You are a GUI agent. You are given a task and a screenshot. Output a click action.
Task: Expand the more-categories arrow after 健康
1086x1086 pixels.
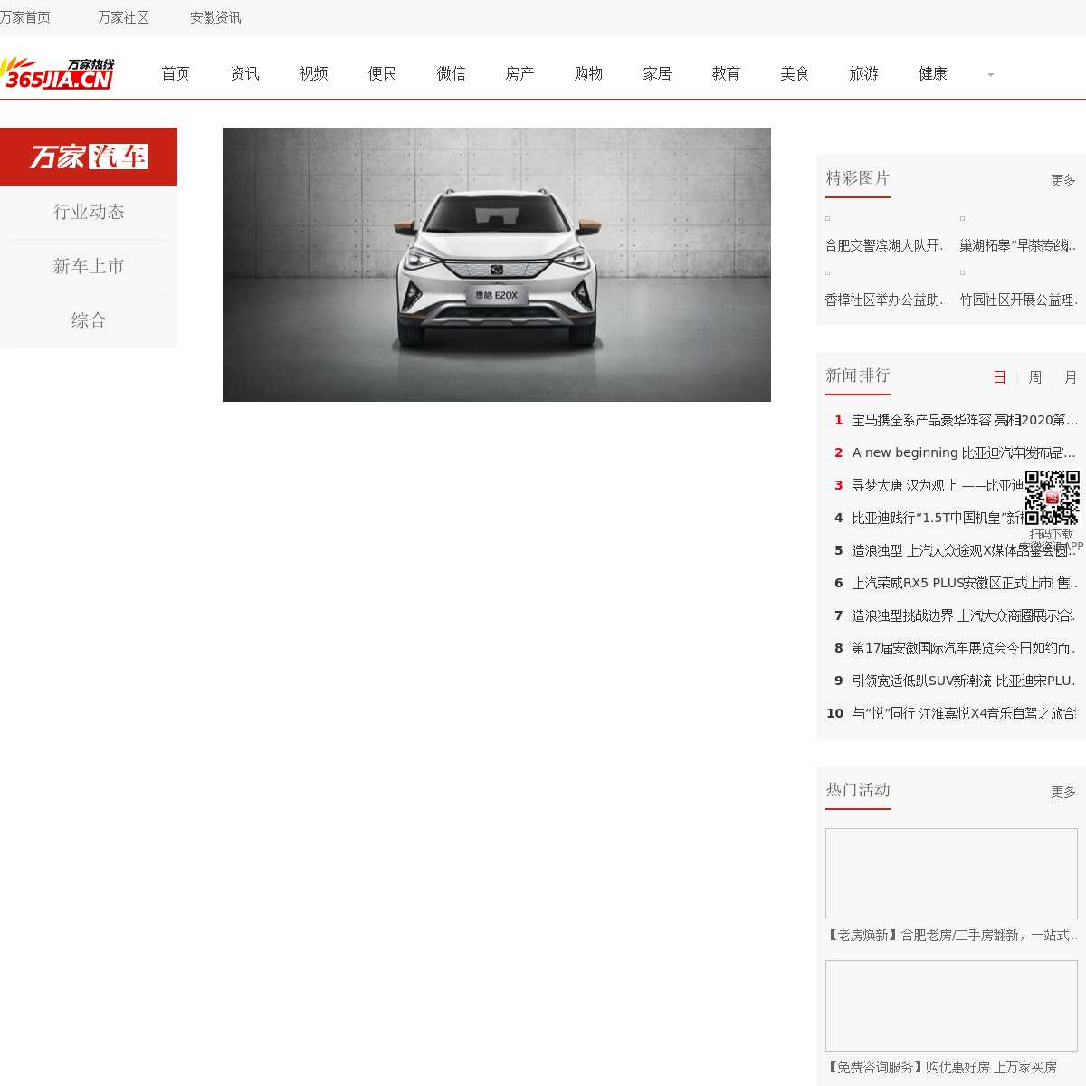click(x=991, y=74)
